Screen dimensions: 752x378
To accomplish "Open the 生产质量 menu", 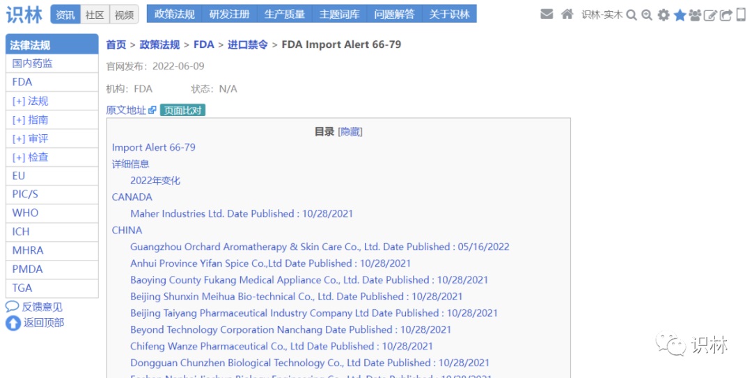I will pyautogui.click(x=284, y=15).
